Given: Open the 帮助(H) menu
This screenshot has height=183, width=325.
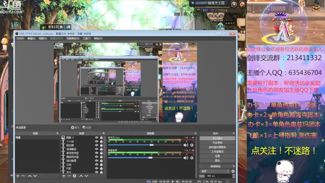Looking at the screenshot, I should 98,38.
